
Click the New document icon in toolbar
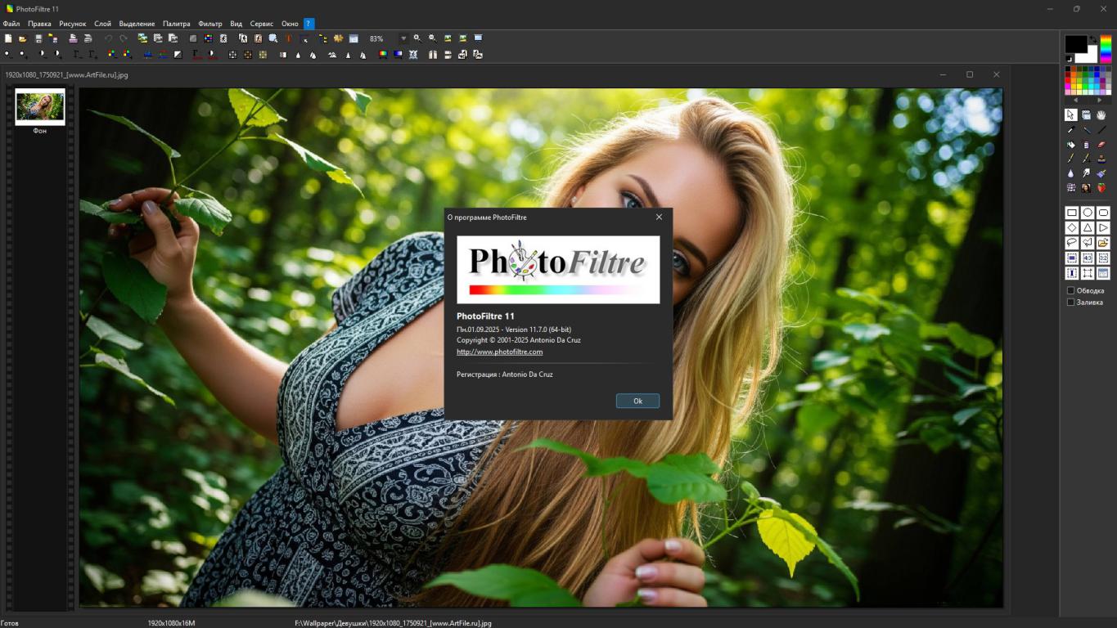point(8,38)
